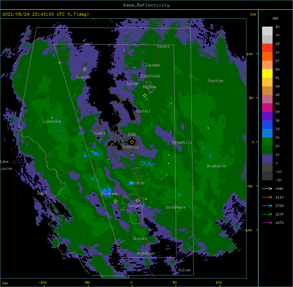Click the Airdrie label

[137, 183]
